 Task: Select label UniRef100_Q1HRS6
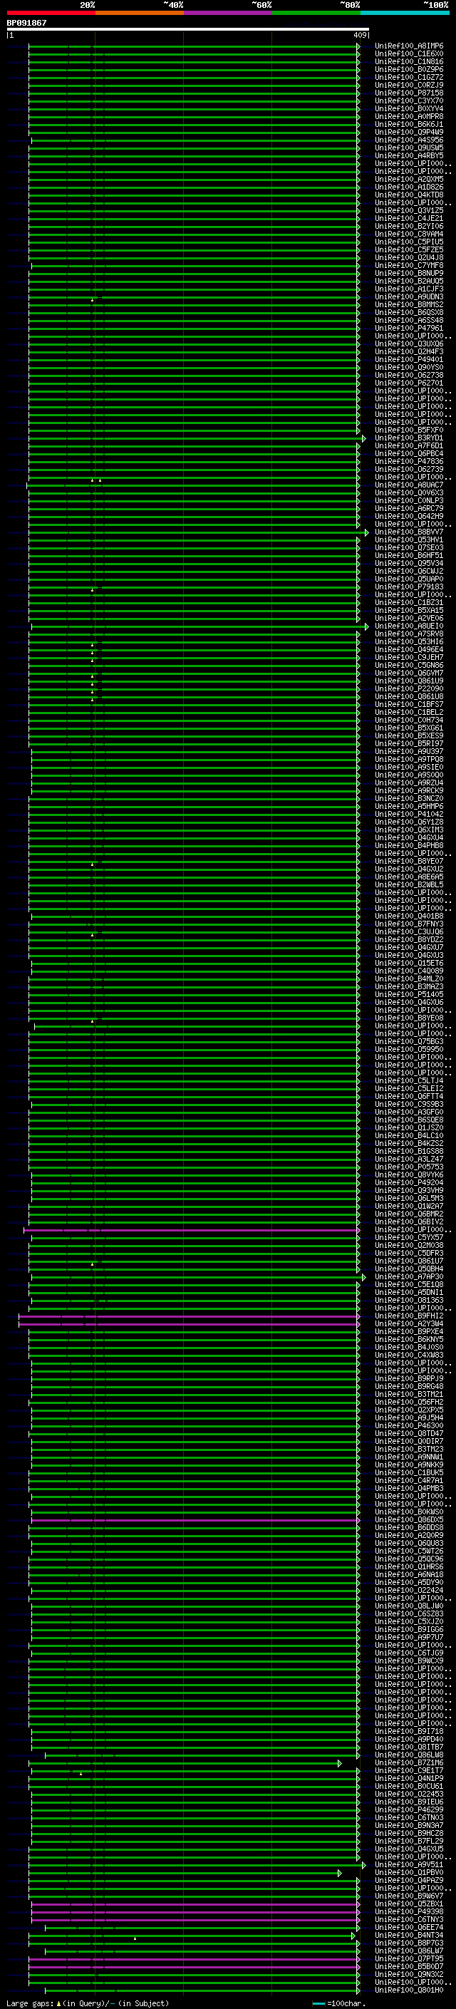(409, 1567)
